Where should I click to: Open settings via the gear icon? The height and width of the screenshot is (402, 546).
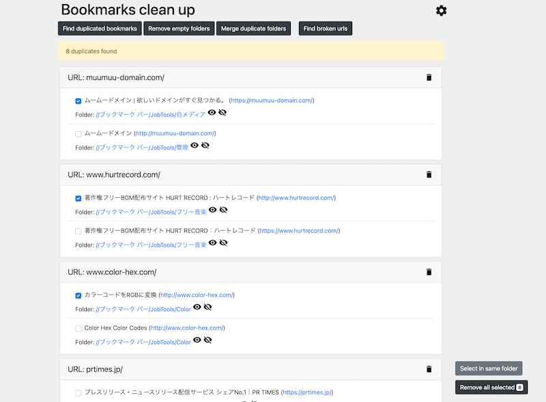(x=442, y=10)
